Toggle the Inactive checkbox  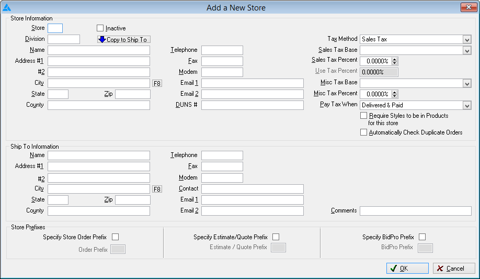(100, 28)
